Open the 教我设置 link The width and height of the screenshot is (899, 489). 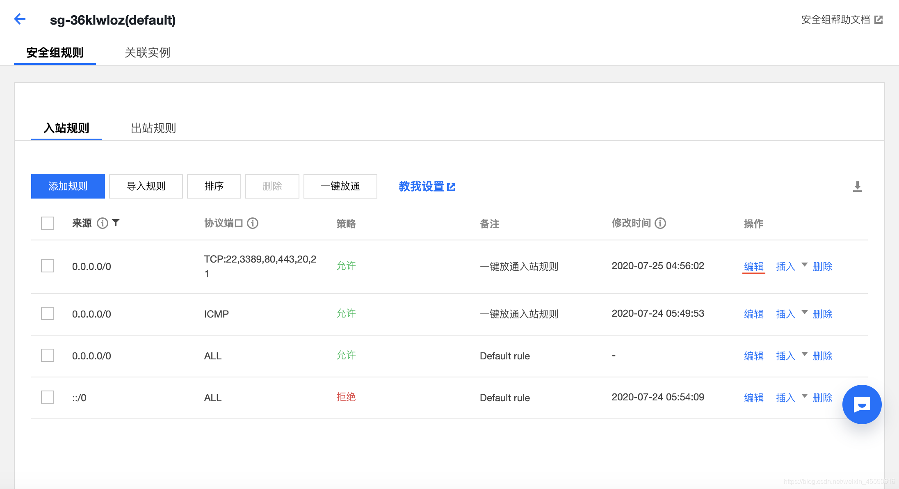tap(427, 187)
